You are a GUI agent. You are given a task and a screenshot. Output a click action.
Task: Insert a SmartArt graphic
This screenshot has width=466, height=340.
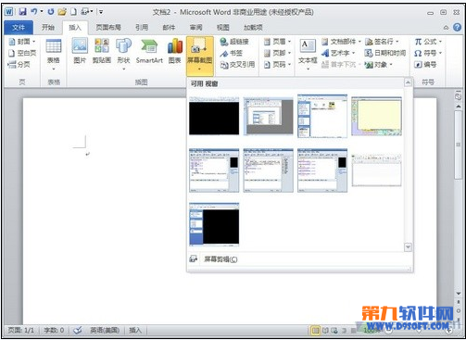coord(149,51)
